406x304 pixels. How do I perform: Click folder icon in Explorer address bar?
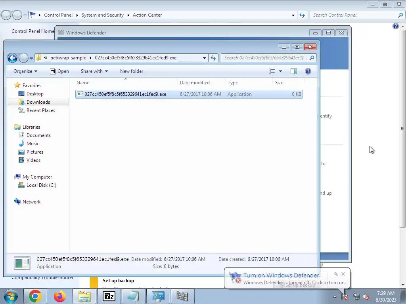click(x=38, y=58)
